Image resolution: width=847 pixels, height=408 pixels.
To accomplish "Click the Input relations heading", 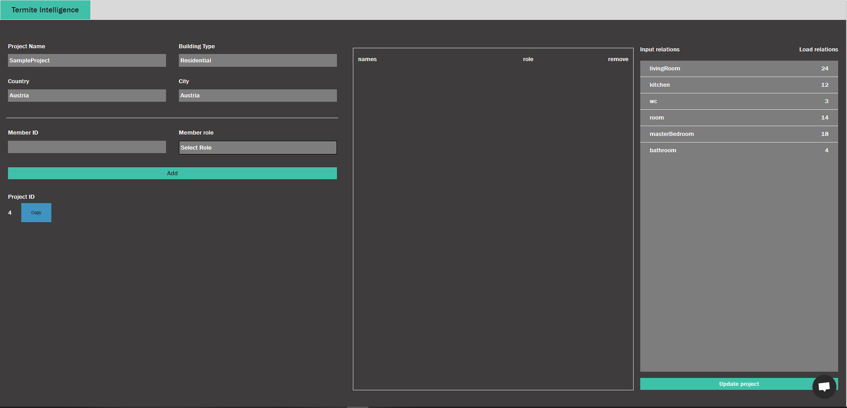I will coord(660,50).
